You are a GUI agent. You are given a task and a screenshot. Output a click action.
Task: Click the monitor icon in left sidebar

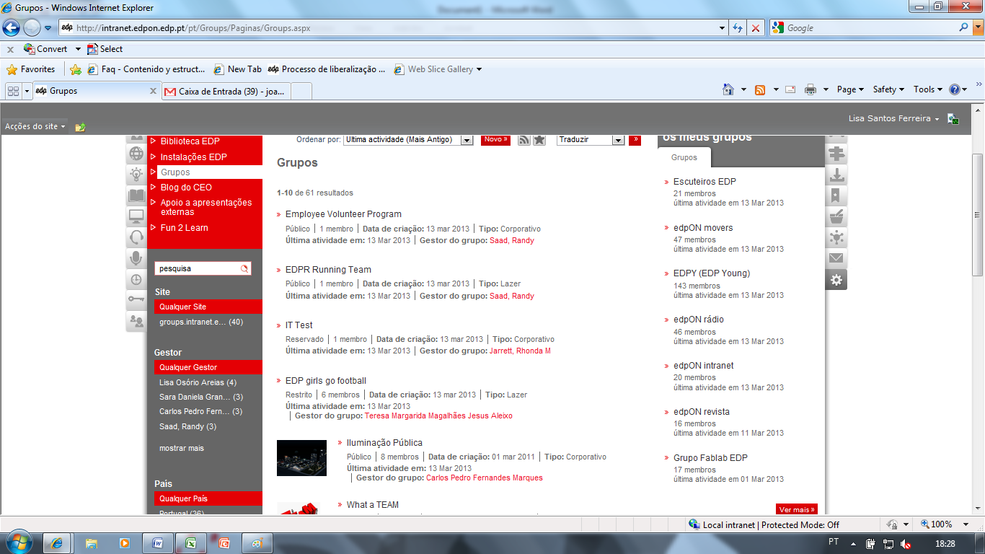(x=136, y=216)
